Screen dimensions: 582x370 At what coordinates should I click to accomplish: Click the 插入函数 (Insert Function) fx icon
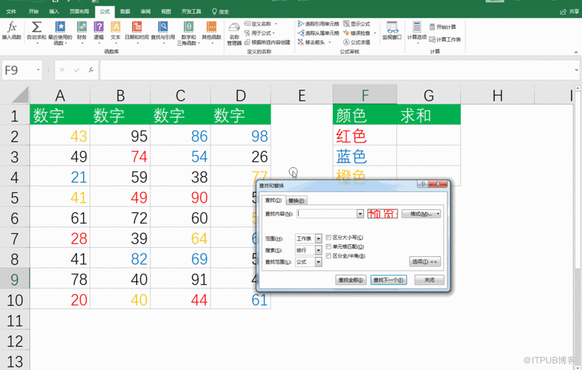[11, 27]
